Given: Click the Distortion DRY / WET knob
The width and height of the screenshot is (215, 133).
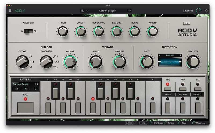Looking at the screenshot, I should click(193, 62).
